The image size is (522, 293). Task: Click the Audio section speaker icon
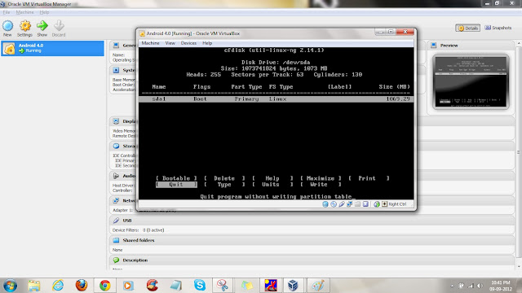(x=116, y=176)
